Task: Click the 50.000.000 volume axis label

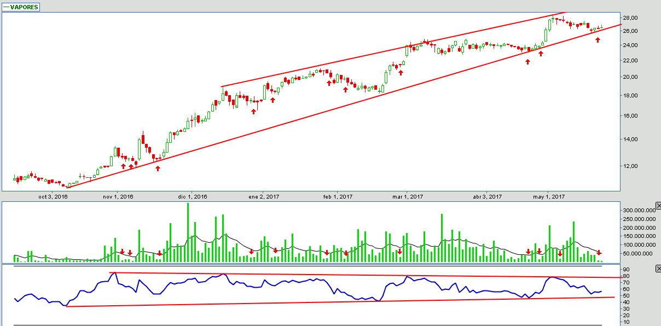Action: 638,254
